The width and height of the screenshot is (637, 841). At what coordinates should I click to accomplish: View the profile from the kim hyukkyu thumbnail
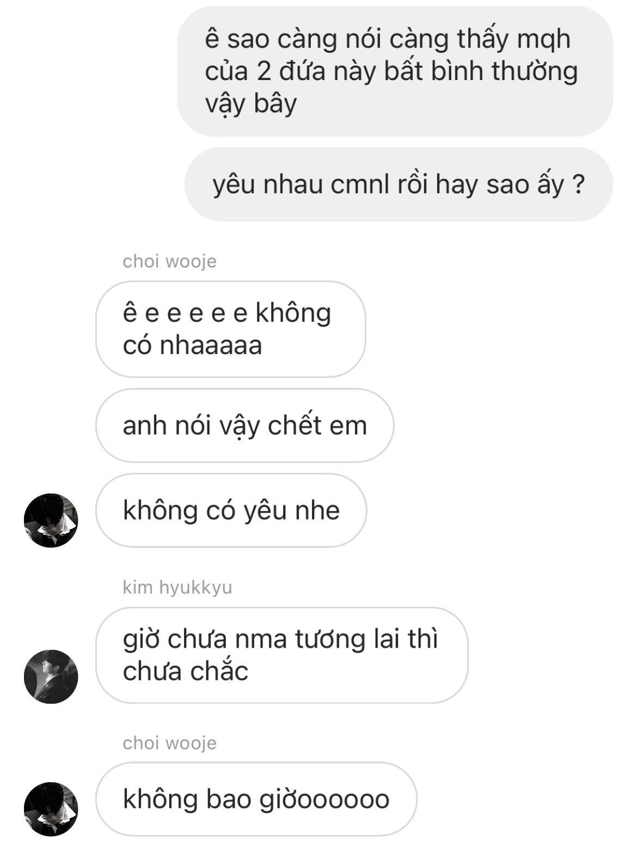51,677
